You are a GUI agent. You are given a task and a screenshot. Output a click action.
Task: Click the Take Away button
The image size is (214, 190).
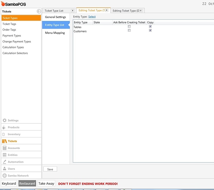[x=46, y=184]
